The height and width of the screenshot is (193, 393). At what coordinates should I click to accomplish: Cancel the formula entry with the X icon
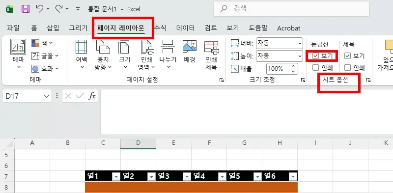[68, 96]
